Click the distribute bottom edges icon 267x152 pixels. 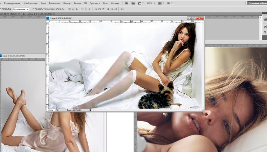coord(103,9)
